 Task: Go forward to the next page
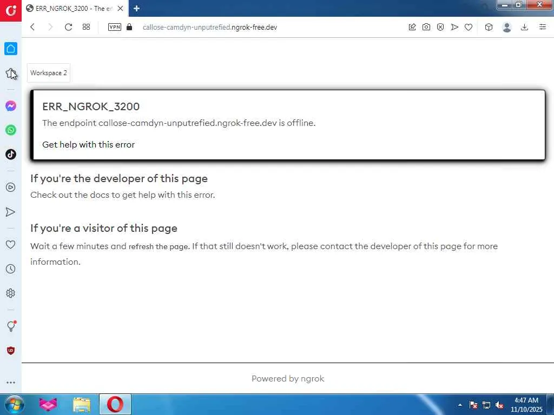tap(50, 27)
